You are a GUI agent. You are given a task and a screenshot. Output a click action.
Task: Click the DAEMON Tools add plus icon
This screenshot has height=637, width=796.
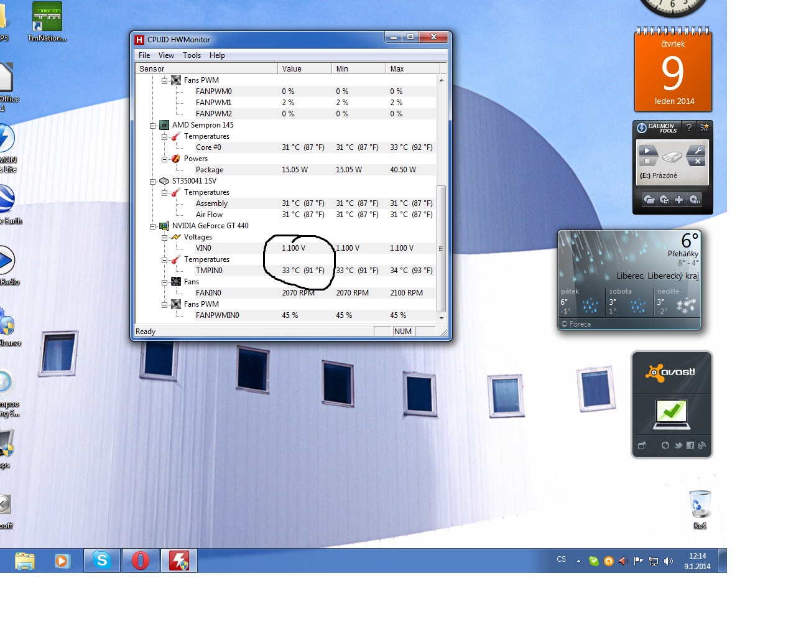point(679,200)
